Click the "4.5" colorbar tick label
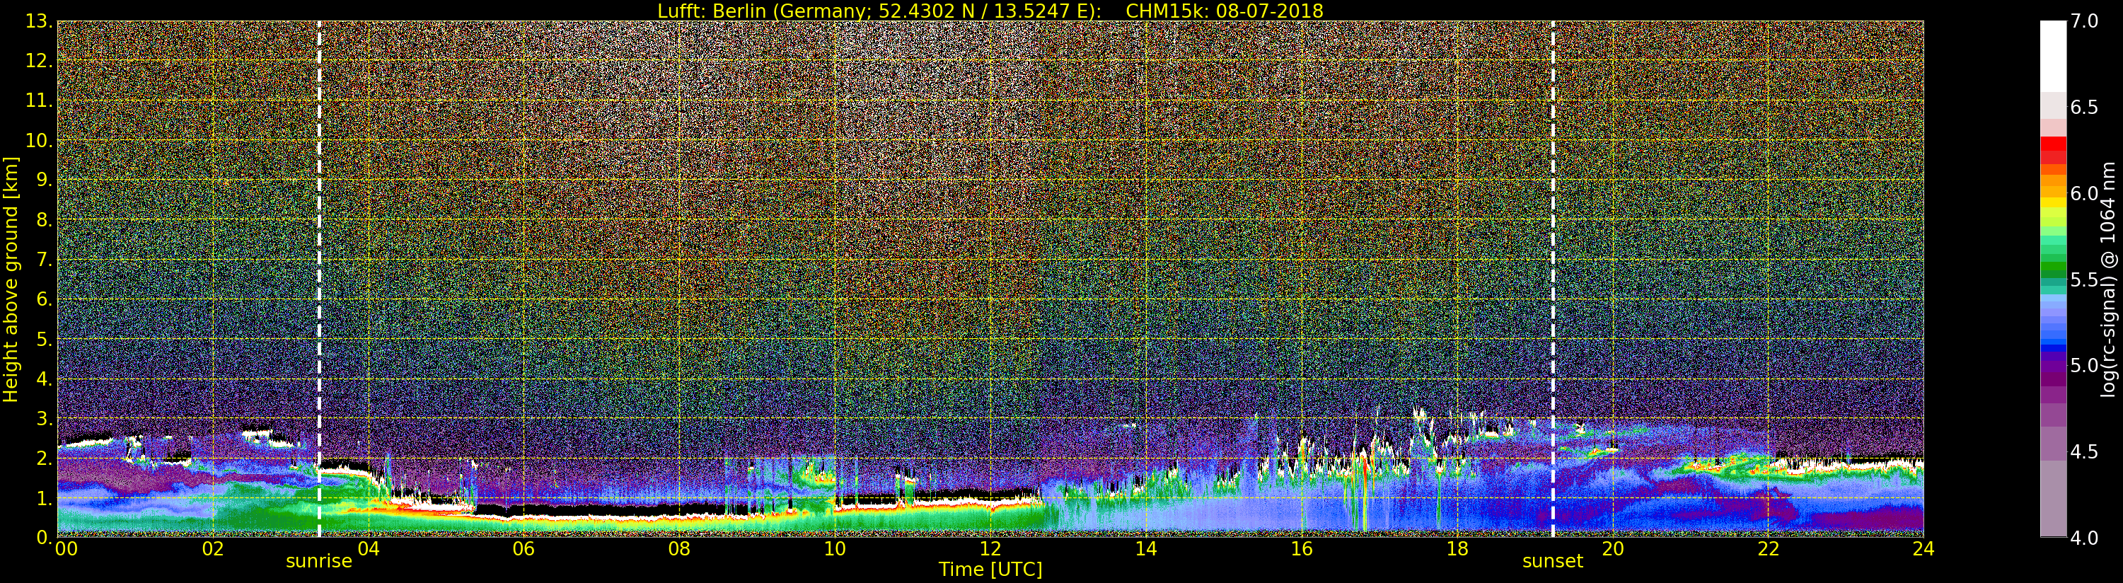Viewport: 2123px width, 583px height. click(x=2084, y=452)
